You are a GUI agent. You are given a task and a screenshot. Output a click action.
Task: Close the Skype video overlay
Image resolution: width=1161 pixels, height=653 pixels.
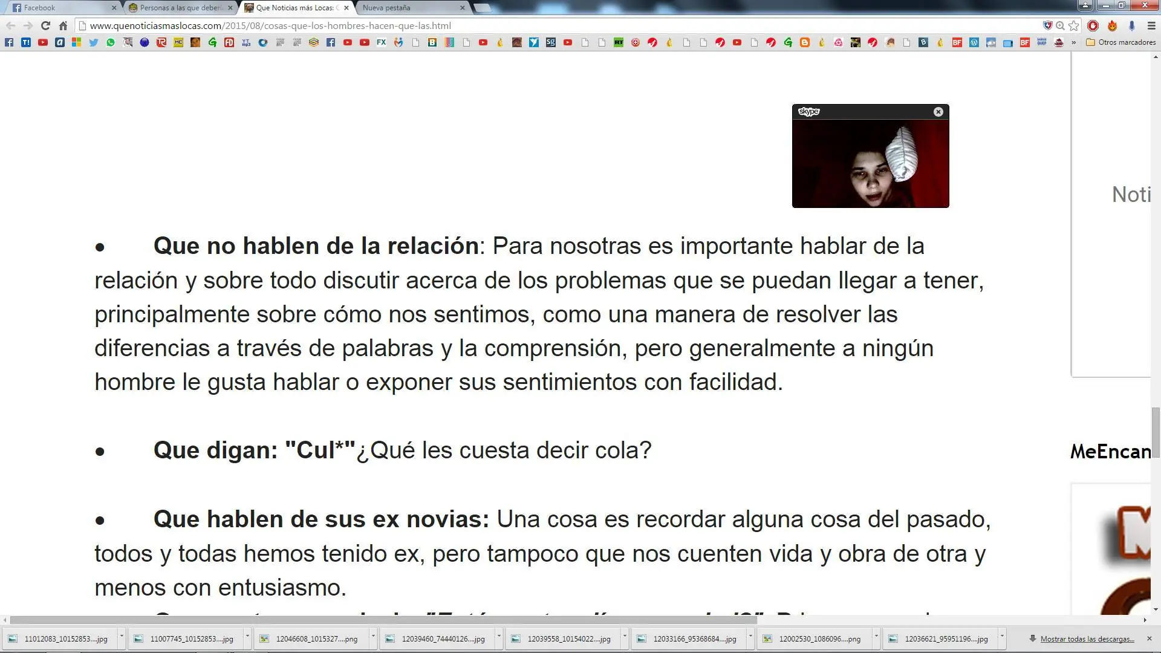(x=938, y=112)
